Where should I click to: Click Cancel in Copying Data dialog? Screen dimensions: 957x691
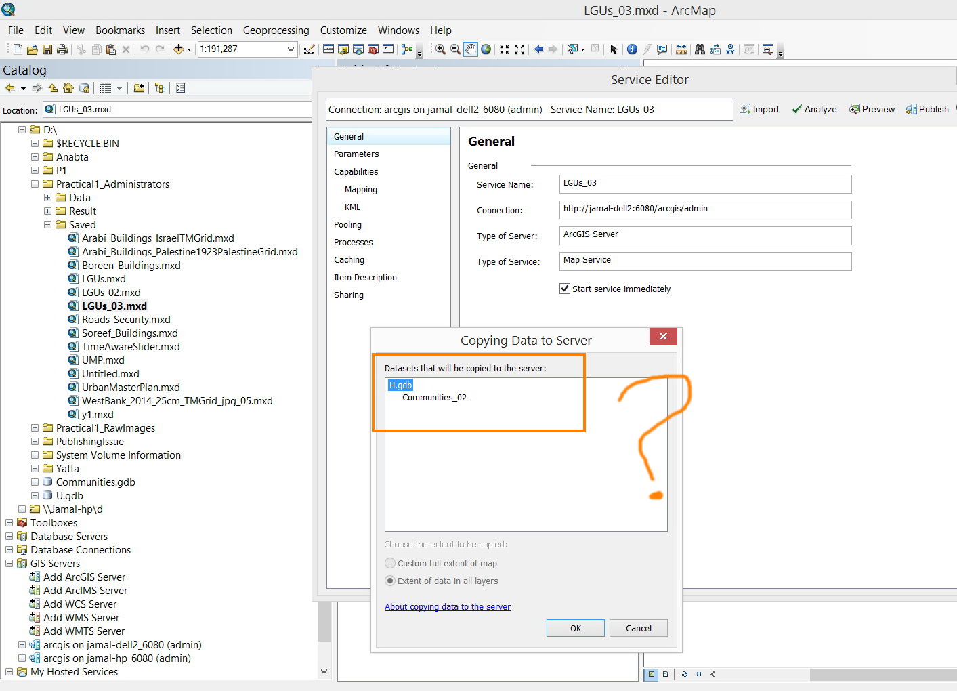639,628
